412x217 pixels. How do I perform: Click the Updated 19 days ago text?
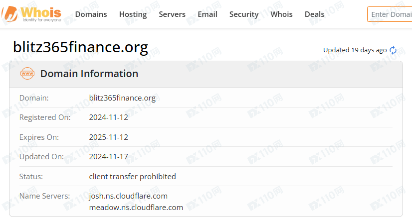click(355, 50)
